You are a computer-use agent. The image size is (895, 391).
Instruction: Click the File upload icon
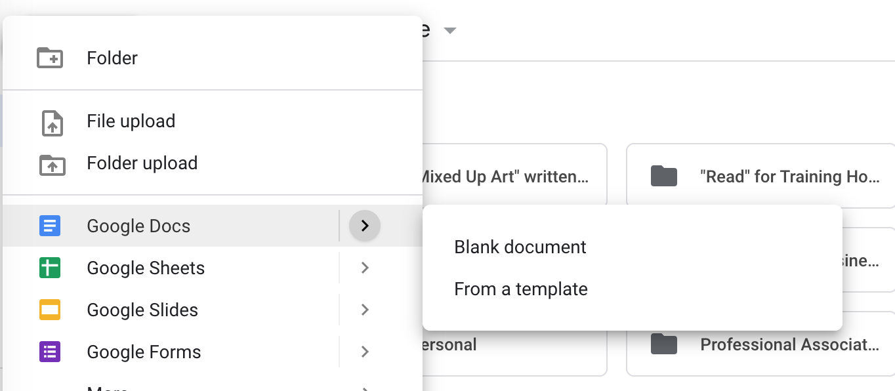(x=52, y=123)
